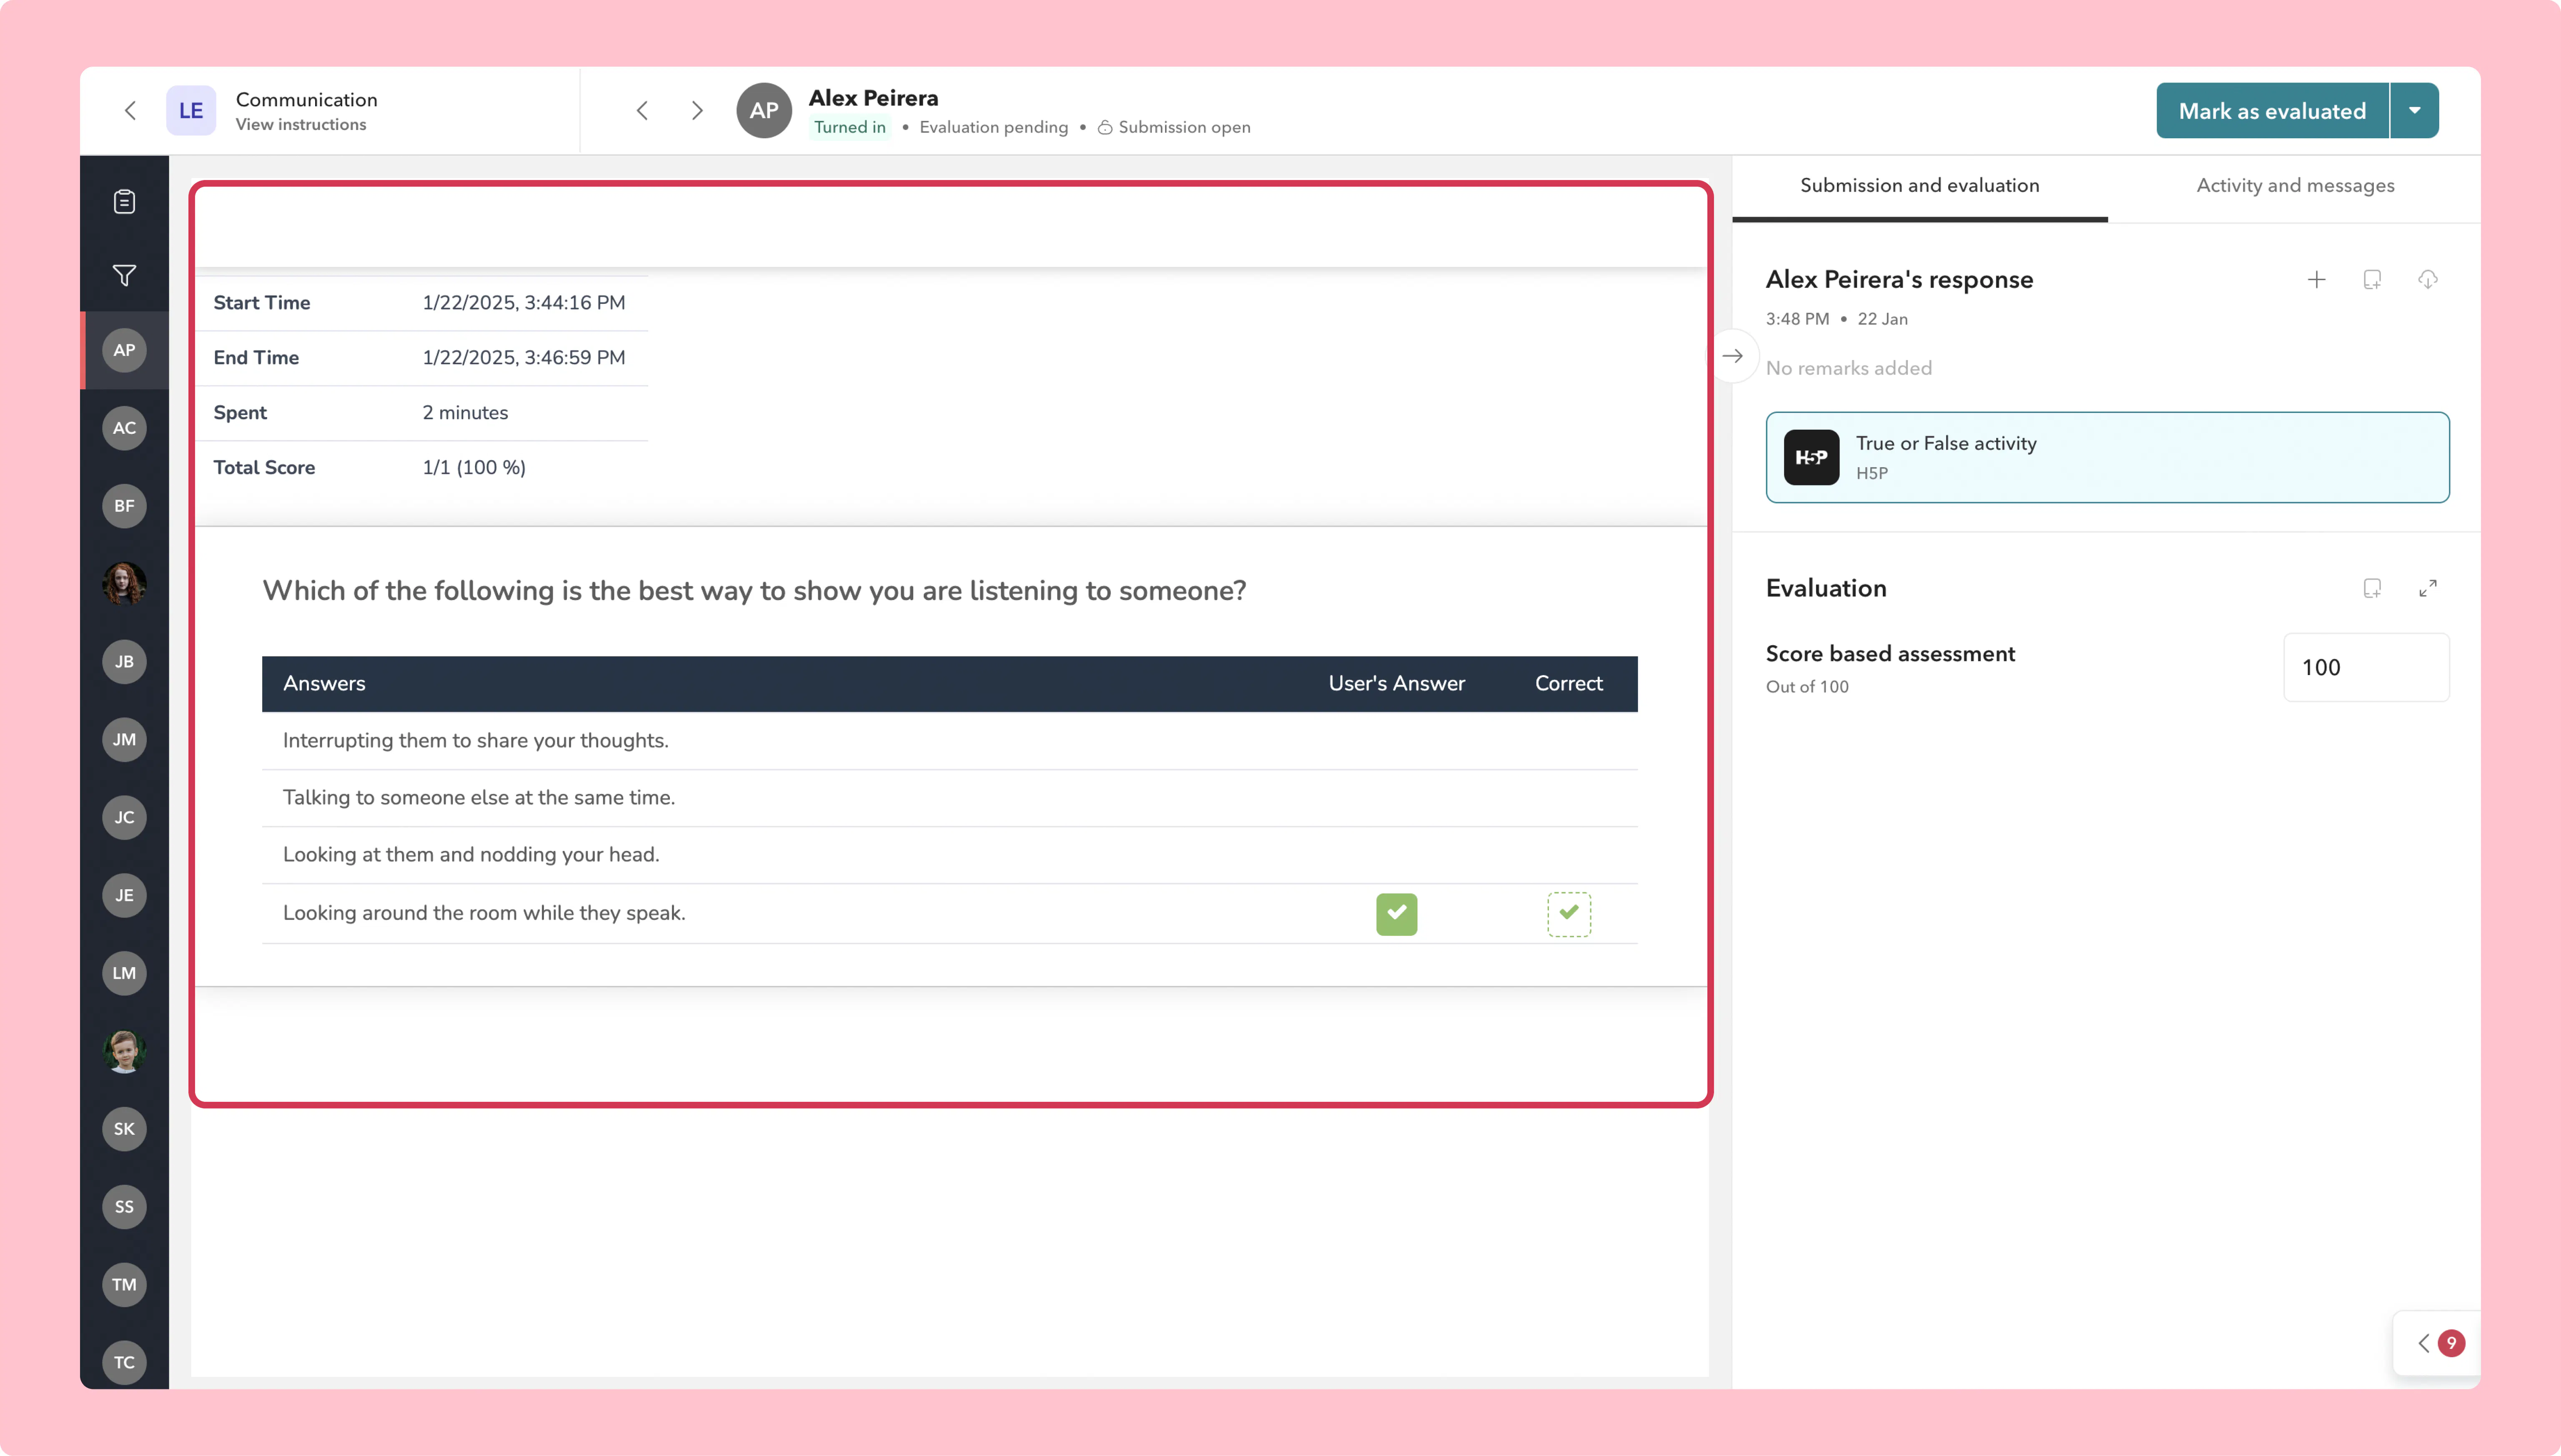The width and height of the screenshot is (2561, 1456).
Task: Open the H5P True or False activity
Action: coord(2107,458)
